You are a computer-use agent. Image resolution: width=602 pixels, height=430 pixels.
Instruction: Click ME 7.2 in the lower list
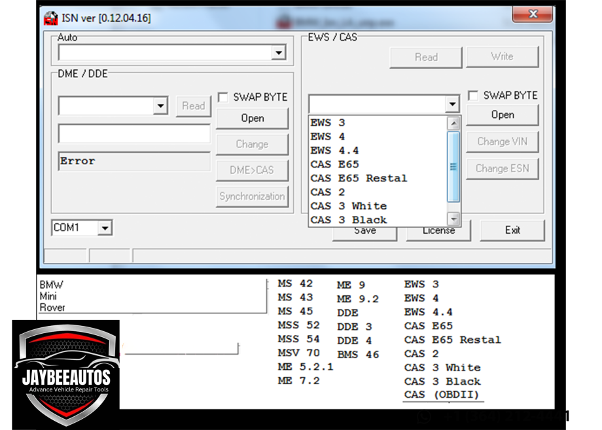pyautogui.click(x=298, y=381)
